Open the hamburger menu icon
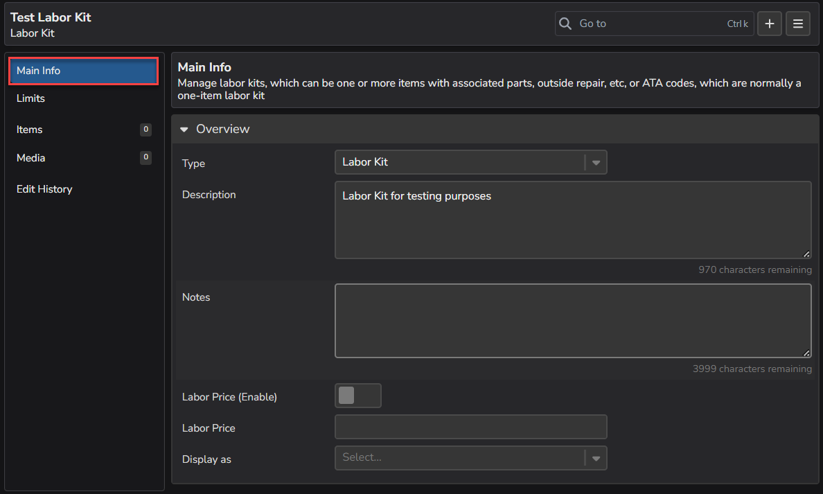This screenshot has width=823, height=494. [x=797, y=23]
